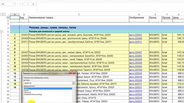184x103 pixels.
Task: Open link фото 225427
Action: (135, 52)
